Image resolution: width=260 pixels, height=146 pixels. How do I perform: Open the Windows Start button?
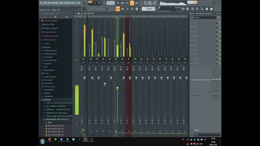click(42, 142)
